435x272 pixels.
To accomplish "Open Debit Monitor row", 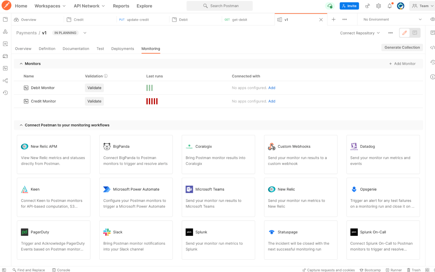I will 218,88.
